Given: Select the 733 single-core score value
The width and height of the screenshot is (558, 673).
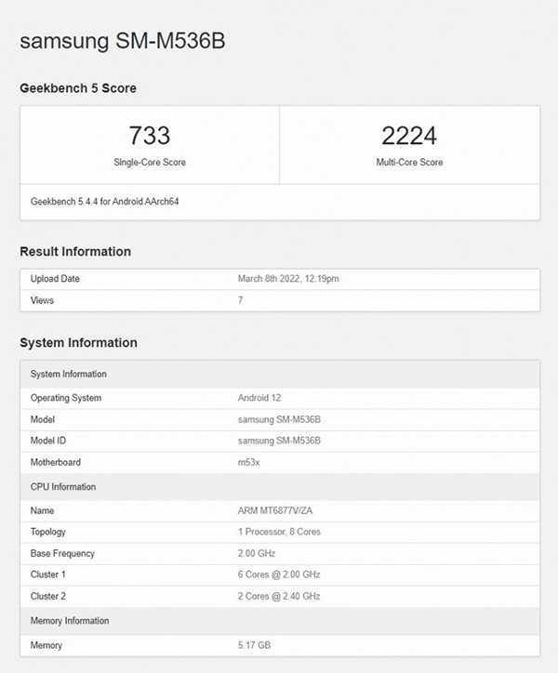Looking at the screenshot, I should [149, 137].
